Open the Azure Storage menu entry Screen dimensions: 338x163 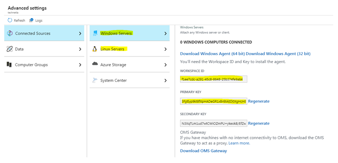coord(129,64)
